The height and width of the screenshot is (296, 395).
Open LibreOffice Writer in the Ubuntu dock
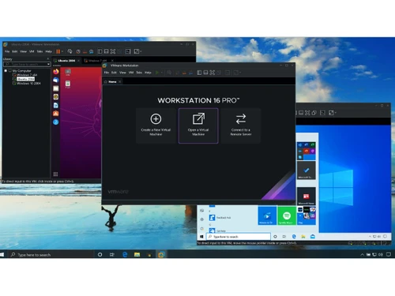click(x=56, y=105)
